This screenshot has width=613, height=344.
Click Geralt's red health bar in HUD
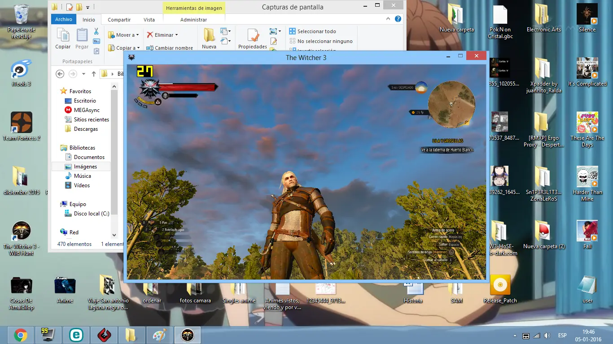187,87
